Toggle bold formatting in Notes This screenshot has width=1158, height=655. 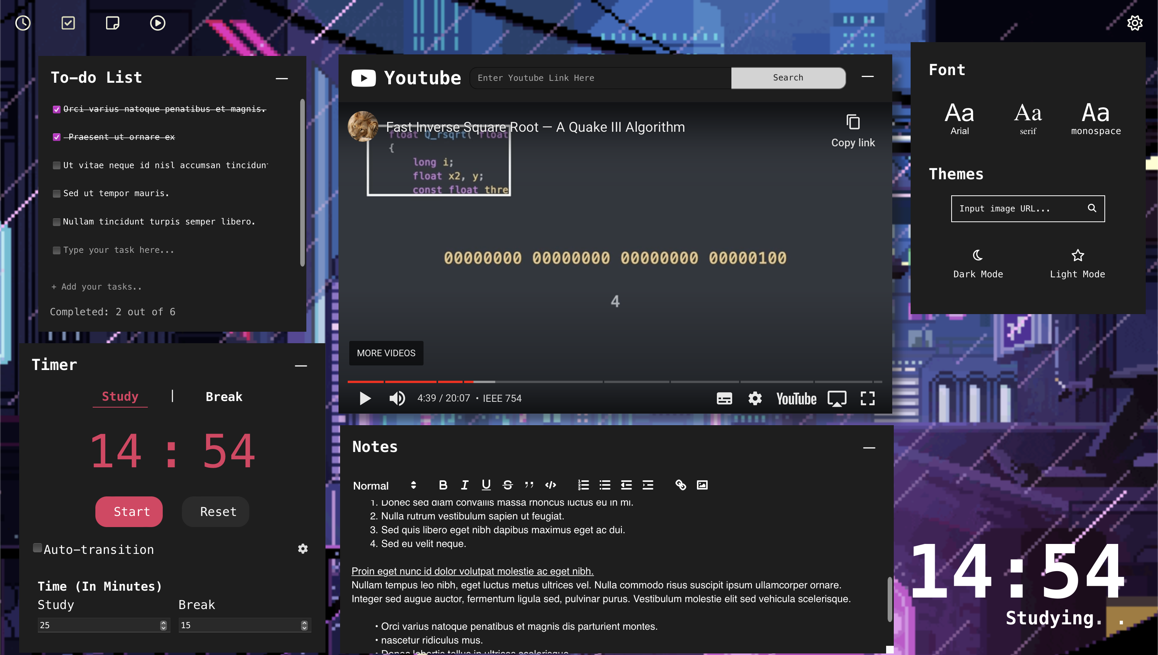443,485
